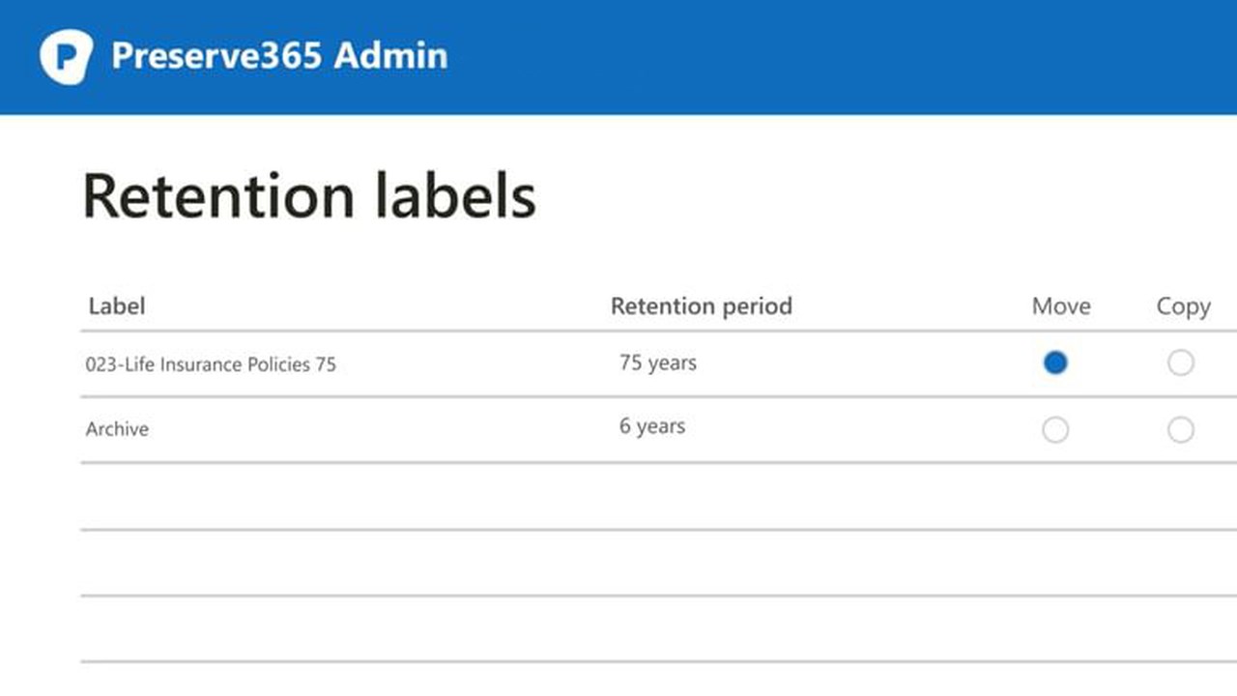
Task: Click the Preserve365 logo icon
Action: (66, 56)
